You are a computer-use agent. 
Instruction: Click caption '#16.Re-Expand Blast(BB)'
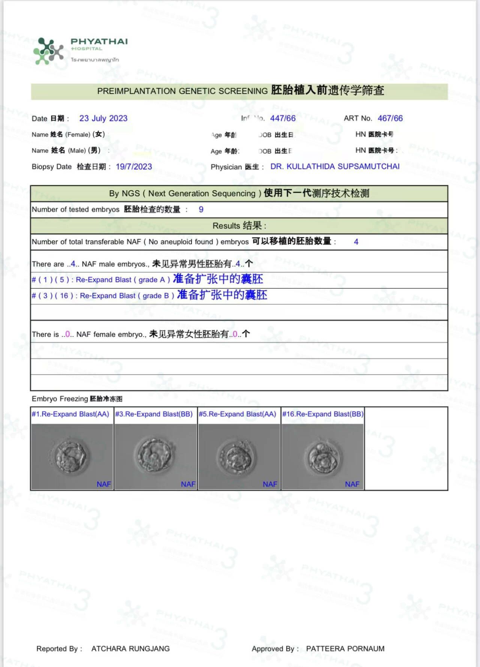pyautogui.click(x=323, y=414)
